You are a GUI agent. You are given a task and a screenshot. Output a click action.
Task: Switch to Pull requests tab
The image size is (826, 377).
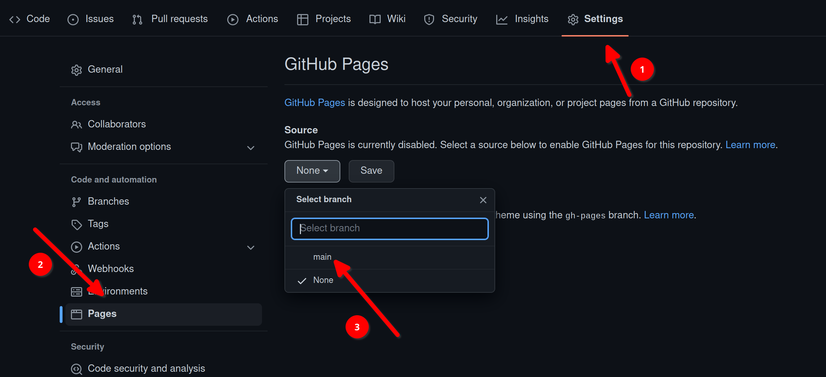[170, 19]
